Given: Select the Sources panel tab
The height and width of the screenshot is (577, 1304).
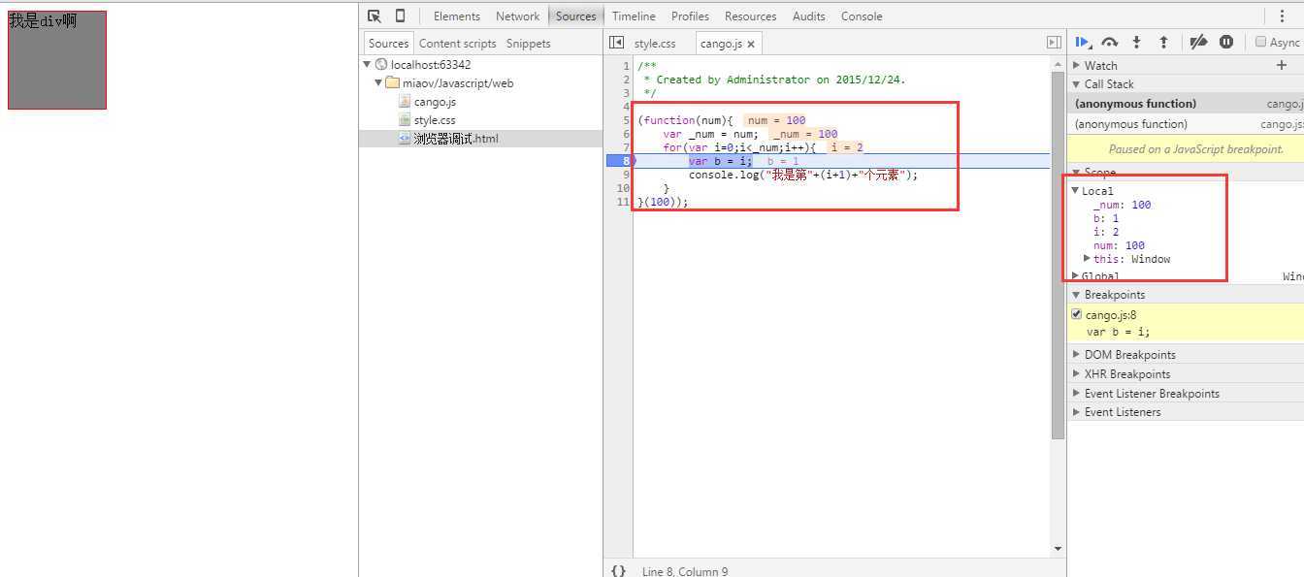Looking at the screenshot, I should click(x=575, y=16).
